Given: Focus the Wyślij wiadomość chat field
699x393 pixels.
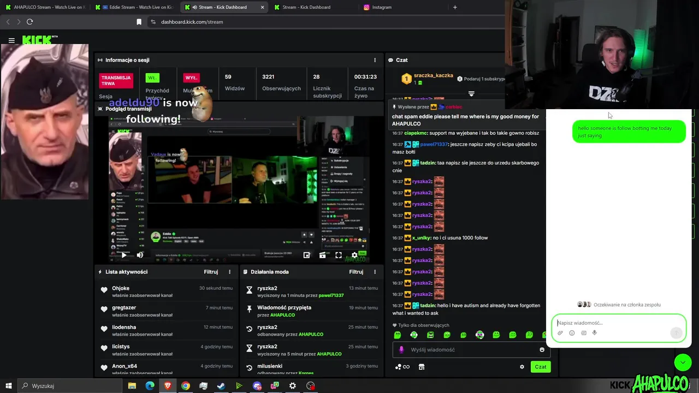Looking at the screenshot, I should [472, 350].
